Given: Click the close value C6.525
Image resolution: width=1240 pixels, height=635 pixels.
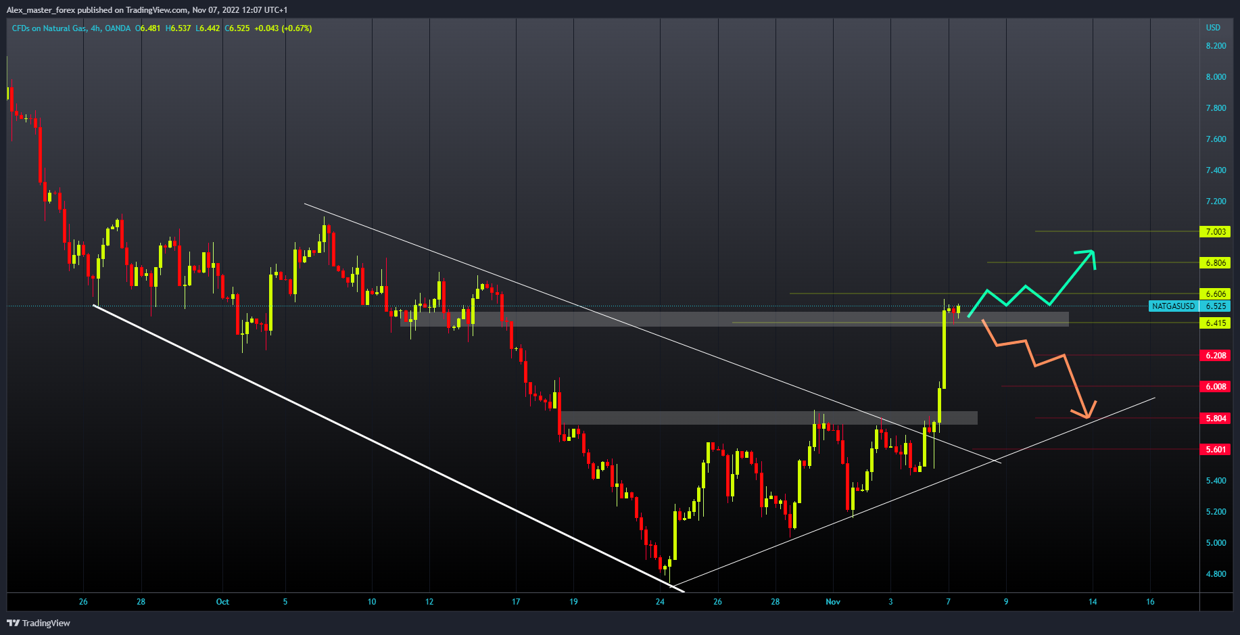Looking at the screenshot, I should tap(237, 28).
